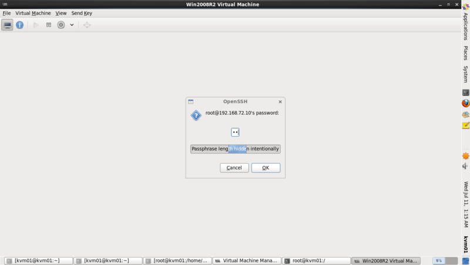Click the orange update notification icon
Screen dimensions: 470x265
(x=465, y=156)
